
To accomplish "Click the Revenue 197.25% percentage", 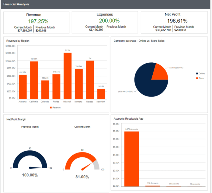I will (x=38, y=21).
